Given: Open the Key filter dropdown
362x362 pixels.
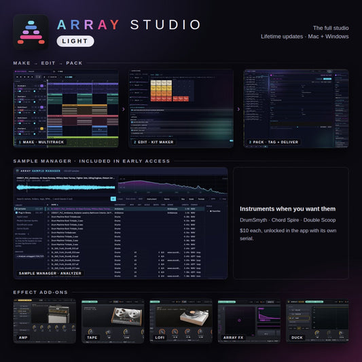Looking at the screenshot, I should click(183, 199).
